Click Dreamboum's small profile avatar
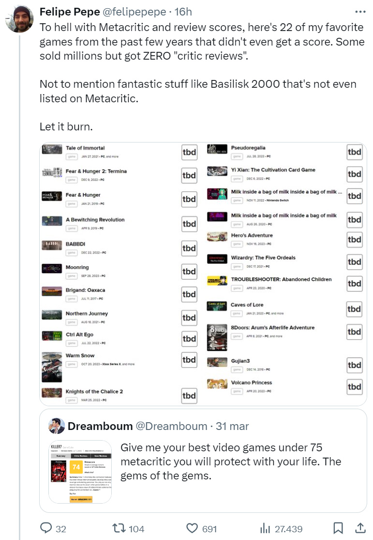This screenshot has height=540, width=373. click(x=57, y=426)
